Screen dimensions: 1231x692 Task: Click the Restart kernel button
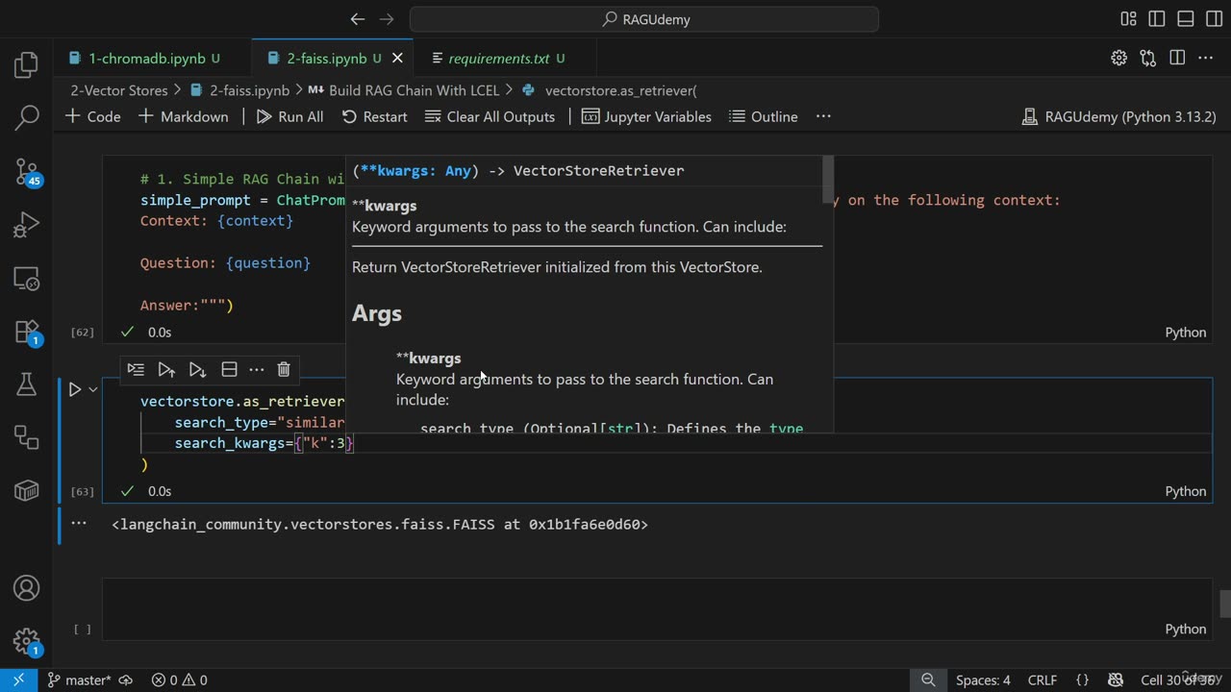tap(374, 116)
